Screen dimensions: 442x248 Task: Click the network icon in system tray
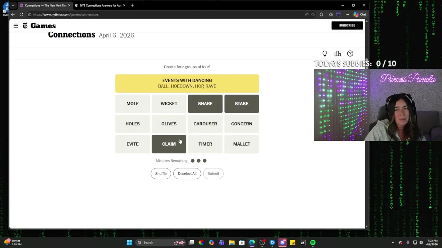click(415, 242)
